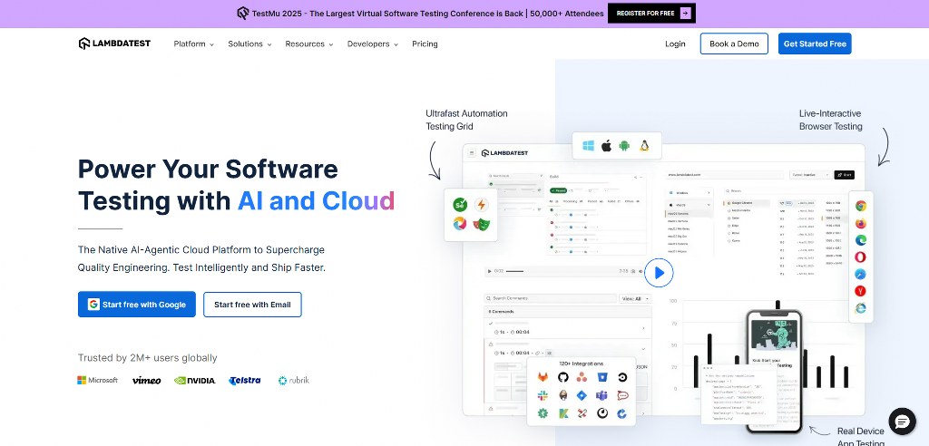Click the Playwright masks icon
Screen dimensions: 929x446
click(x=481, y=224)
